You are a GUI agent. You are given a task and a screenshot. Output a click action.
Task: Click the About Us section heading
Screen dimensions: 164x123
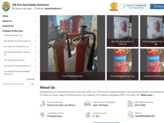[x=47, y=87]
